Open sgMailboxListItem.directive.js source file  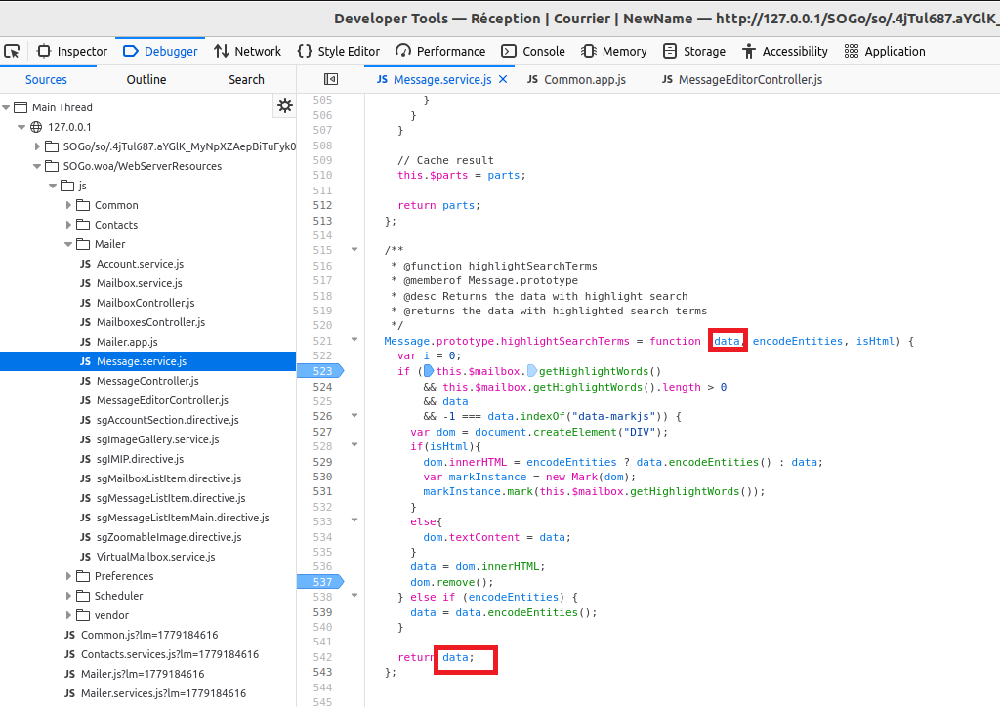[x=168, y=478]
